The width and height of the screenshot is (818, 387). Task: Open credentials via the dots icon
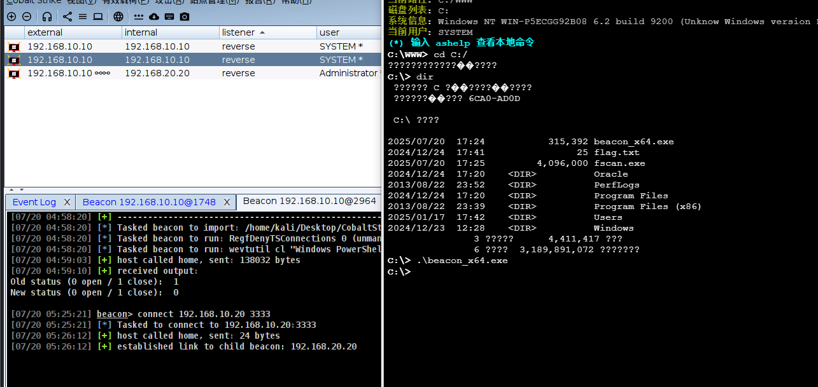[139, 17]
